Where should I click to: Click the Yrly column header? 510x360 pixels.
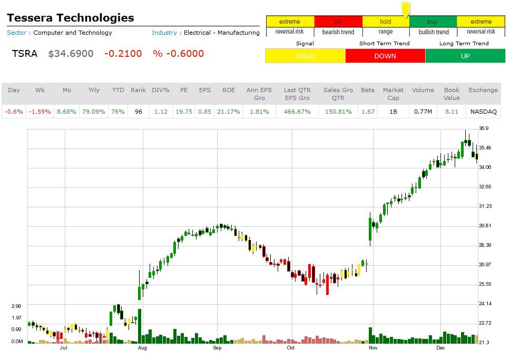click(94, 90)
